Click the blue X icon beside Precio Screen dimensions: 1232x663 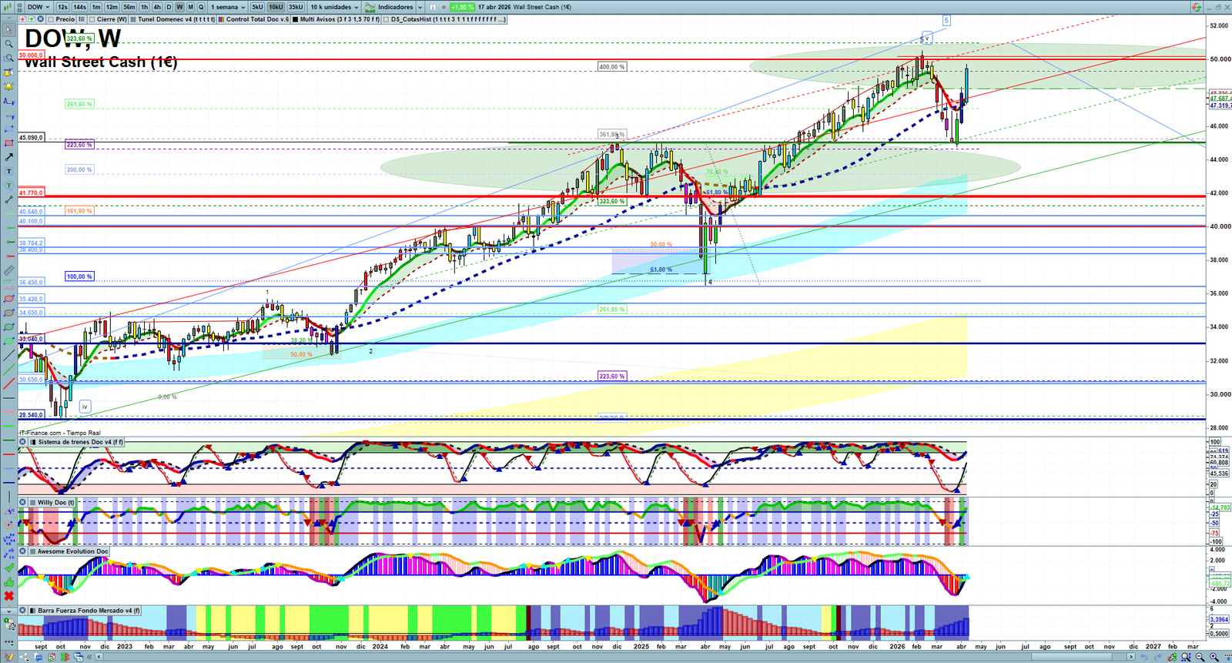[x=41, y=19]
